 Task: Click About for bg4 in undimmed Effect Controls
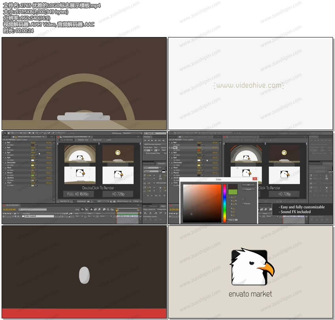pos(49,158)
